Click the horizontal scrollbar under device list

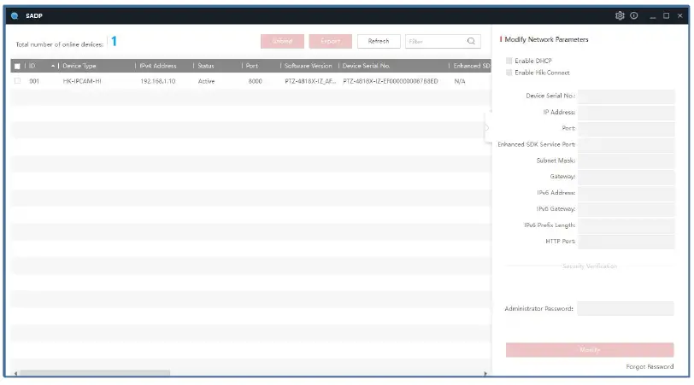point(94,373)
